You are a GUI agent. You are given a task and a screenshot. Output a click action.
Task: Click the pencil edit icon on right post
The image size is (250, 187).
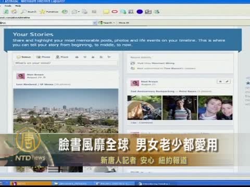pos(227,82)
